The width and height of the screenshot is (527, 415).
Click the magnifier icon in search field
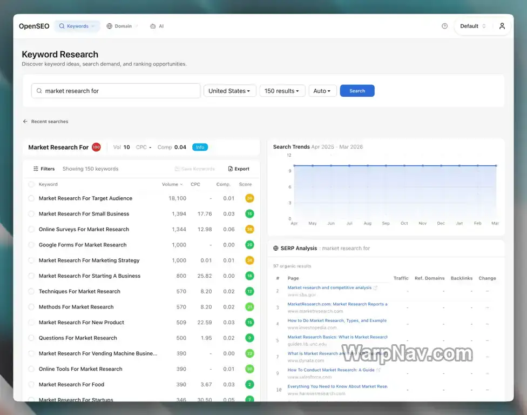pyautogui.click(x=39, y=91)
